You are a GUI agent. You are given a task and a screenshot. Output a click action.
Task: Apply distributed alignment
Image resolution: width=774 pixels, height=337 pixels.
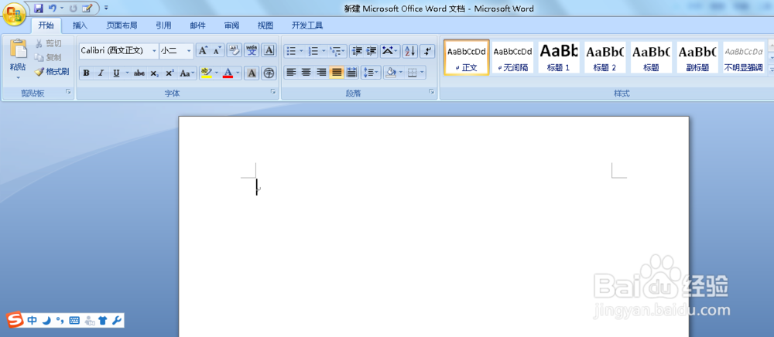coord(351,73)
